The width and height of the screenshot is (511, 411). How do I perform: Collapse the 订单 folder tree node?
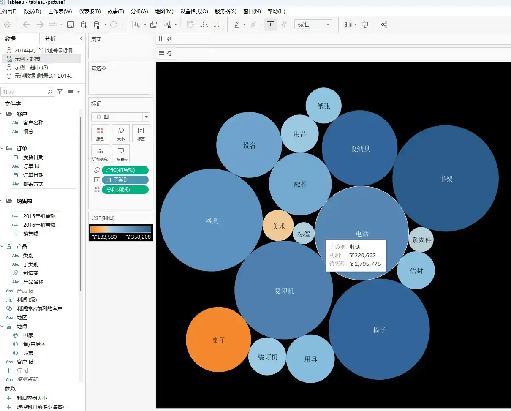click(3, 148)
